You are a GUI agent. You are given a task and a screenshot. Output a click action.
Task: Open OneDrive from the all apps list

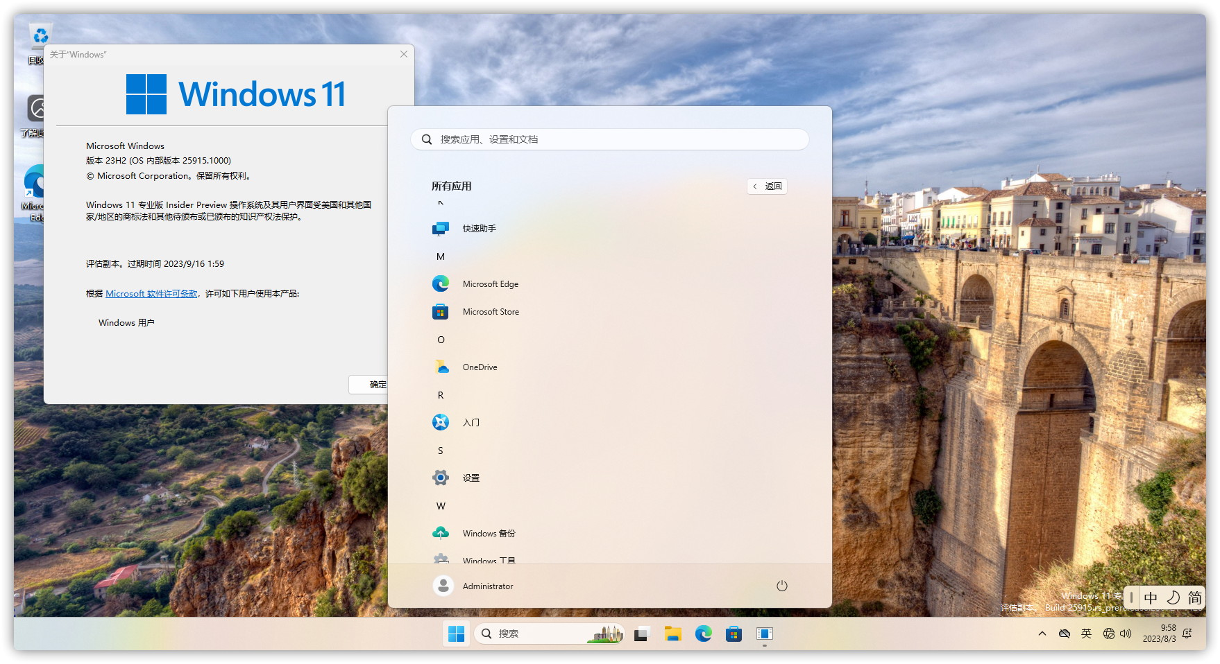point(480,367)
